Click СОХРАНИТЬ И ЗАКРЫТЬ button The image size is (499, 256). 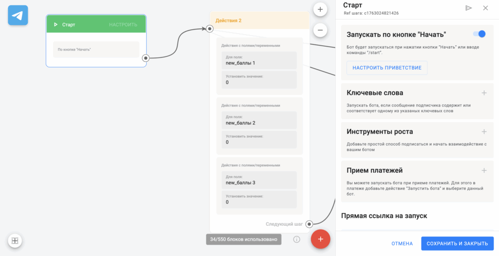(457, 244)
